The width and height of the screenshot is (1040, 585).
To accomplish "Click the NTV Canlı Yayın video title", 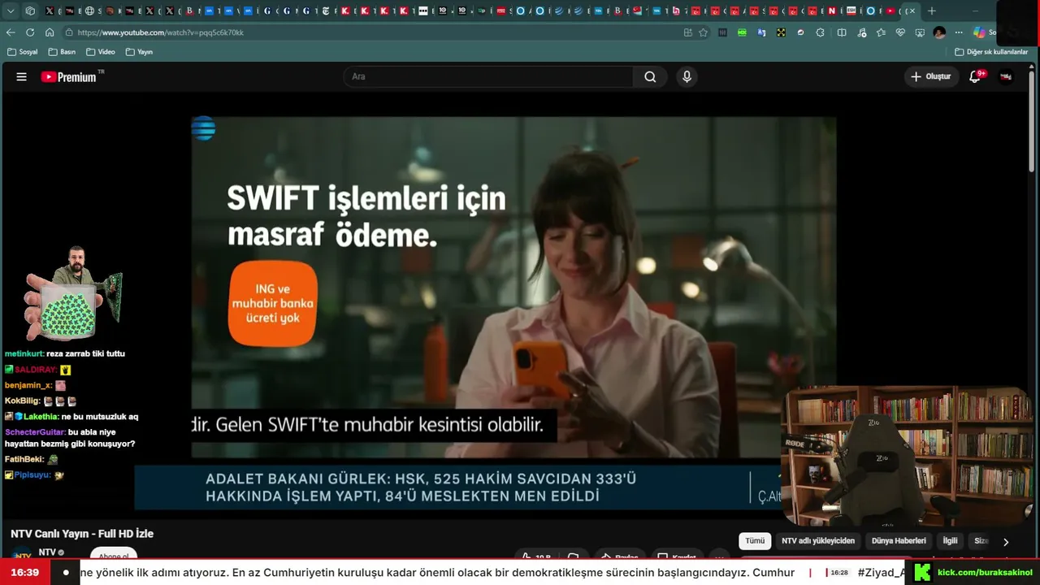I will tap(82, 534).
